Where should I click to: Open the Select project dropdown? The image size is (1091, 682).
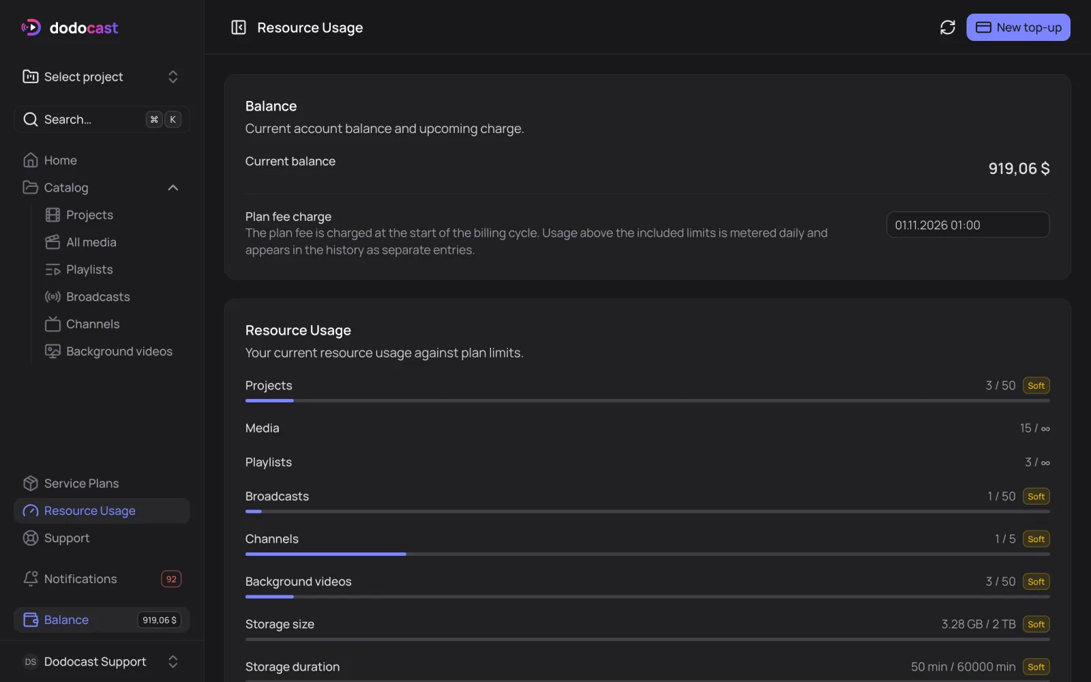(x=102, y=76)
